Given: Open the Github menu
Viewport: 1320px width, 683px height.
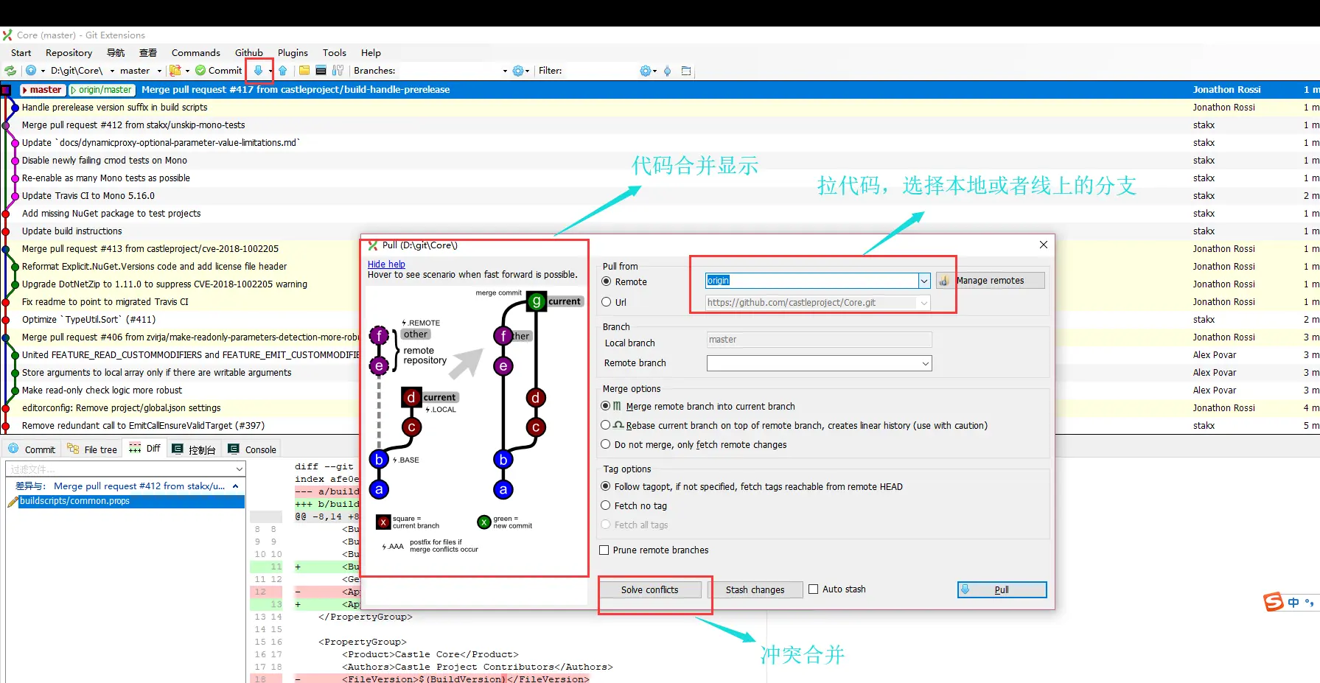Looking at the screenshot, I should click(249, 53).
